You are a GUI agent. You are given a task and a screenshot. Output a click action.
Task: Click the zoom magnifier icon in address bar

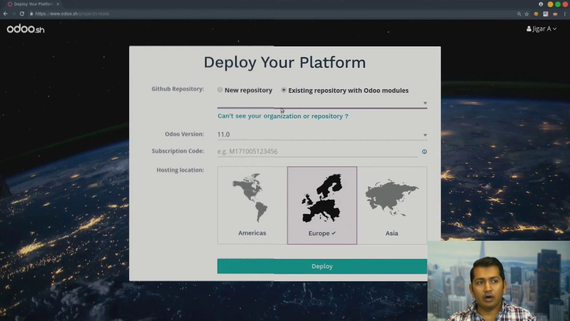519,14
